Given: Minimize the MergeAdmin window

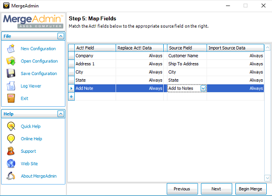Looking at the screenshot, I should click(228, 6).
